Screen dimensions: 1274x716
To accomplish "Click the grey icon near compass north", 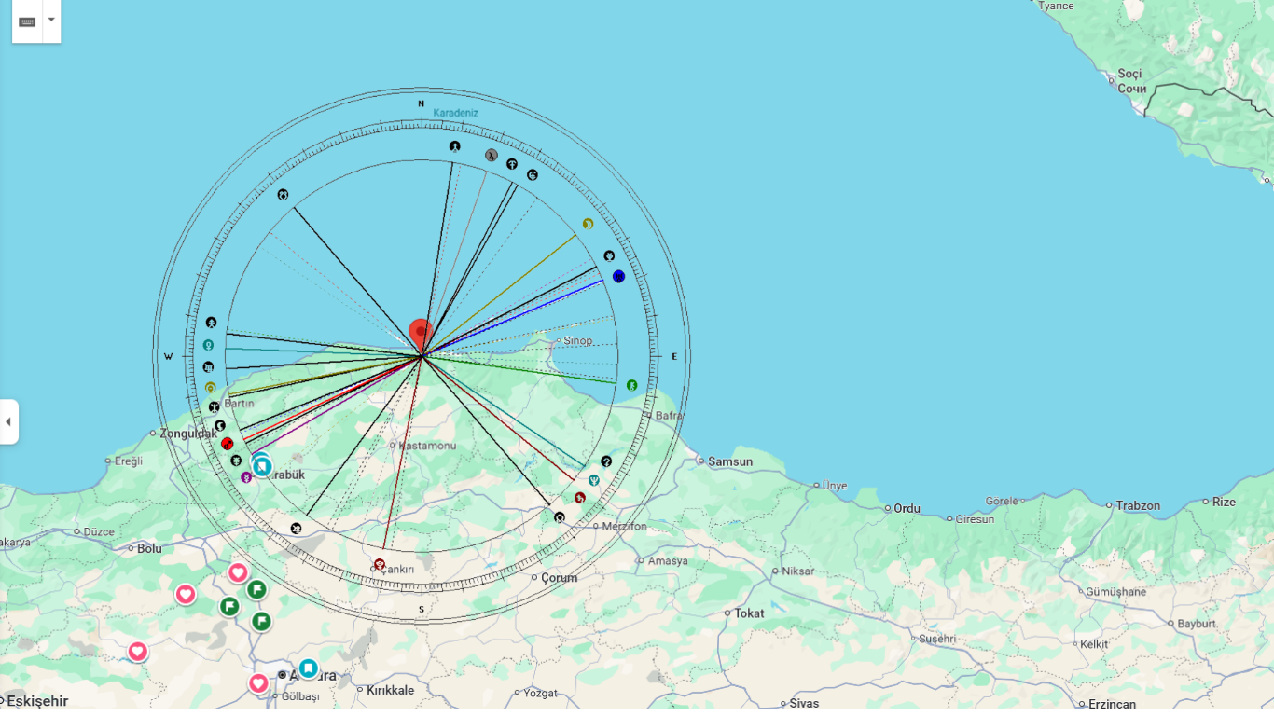I will tap(492, 155).
